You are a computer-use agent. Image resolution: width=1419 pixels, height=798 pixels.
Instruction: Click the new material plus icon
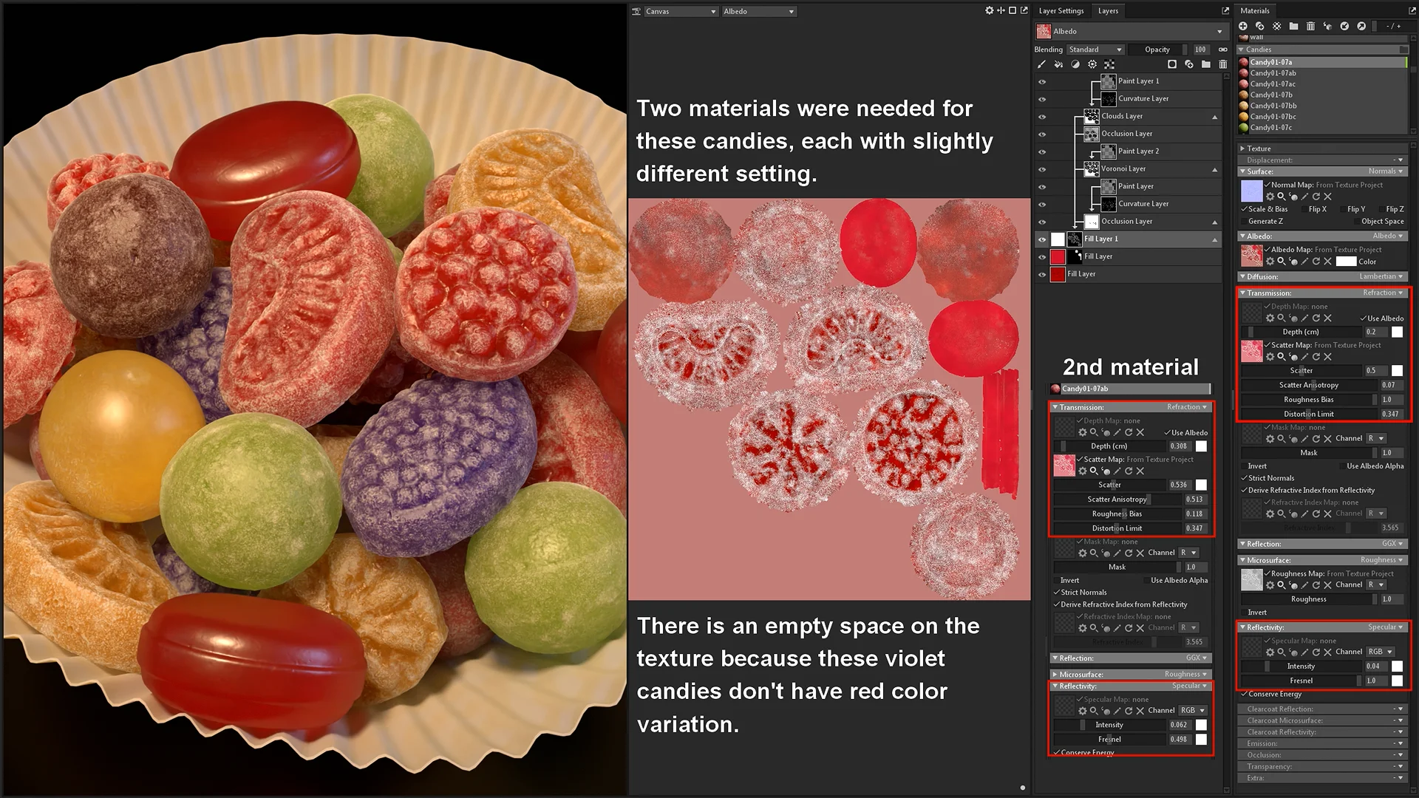click(x=1243, y=27)
